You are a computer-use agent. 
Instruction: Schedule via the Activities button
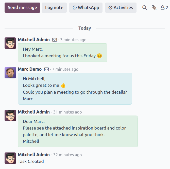[x=121, y=8]
